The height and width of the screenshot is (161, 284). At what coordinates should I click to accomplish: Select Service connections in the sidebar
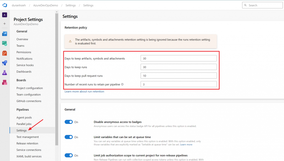29,150
